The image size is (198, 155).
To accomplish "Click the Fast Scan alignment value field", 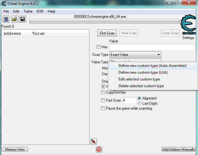I will [129, 100].
